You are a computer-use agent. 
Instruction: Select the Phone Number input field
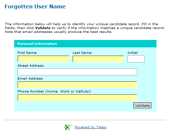click(77, 98)
